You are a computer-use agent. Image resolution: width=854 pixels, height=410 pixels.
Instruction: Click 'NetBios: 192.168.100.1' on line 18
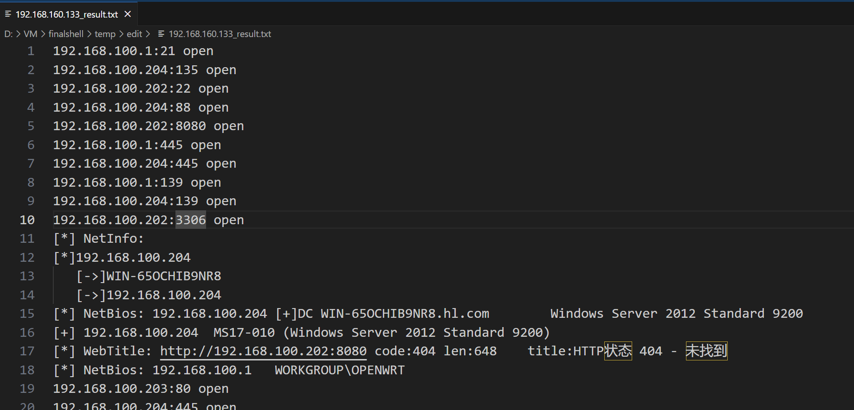pyautogui.click(x=168, y=370)
